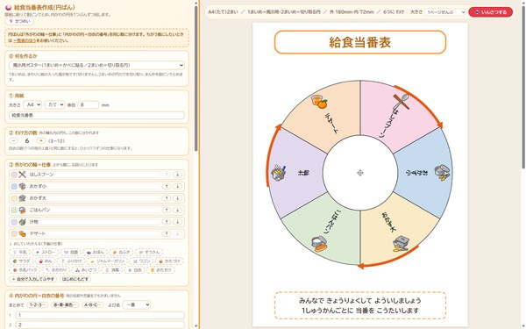
Task: Click the purple color swatch for 汁物
Action: click(x=14, y=222)
